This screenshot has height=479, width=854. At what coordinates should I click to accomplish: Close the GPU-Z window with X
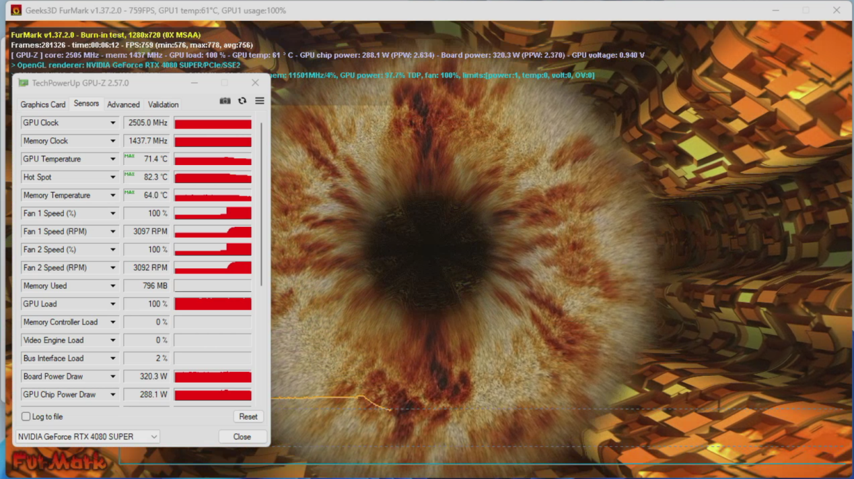tap(255, 83)
